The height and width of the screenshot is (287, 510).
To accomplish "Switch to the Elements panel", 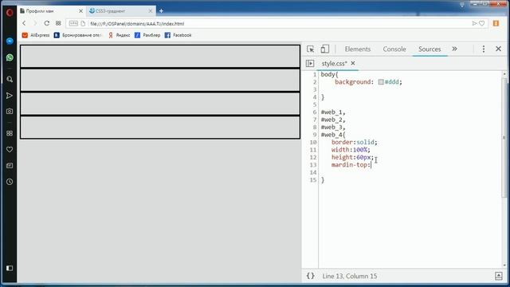I will (358, 49).
